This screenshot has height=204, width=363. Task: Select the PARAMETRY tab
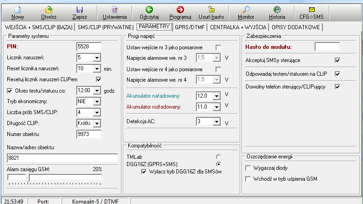pos(154,26)
